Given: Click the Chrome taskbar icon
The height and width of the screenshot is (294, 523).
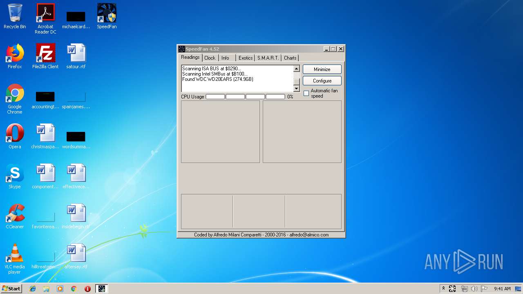Looking at the screenshot, I should pyautogui.click(x=74, y=289).
